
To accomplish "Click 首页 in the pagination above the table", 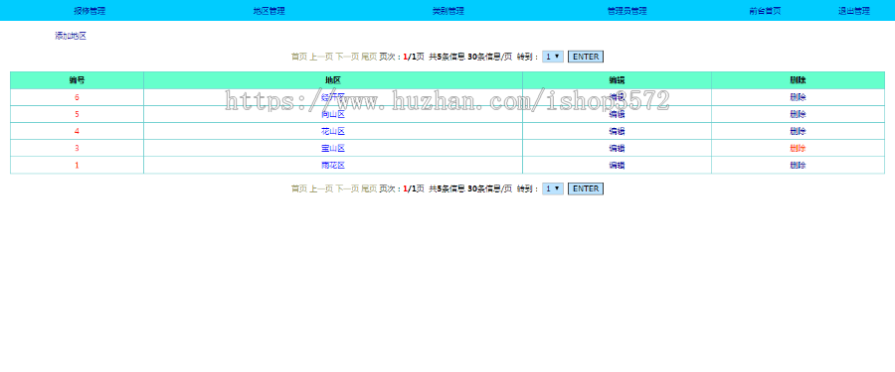I will tap(299, 57).
